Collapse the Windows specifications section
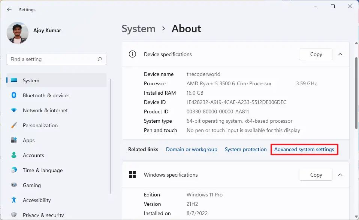The image size is (359, 220). click(340, 175)
